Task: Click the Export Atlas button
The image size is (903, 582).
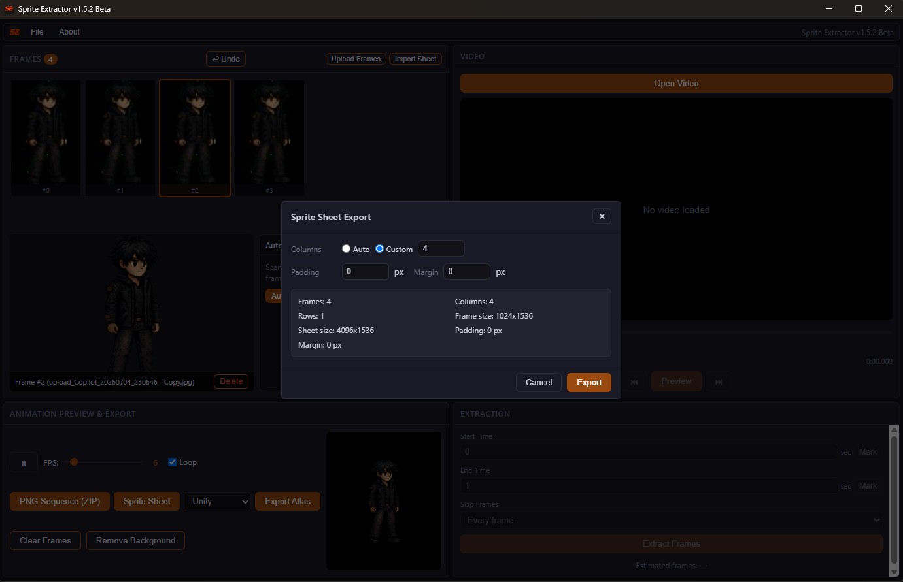Action: [288, 501]
